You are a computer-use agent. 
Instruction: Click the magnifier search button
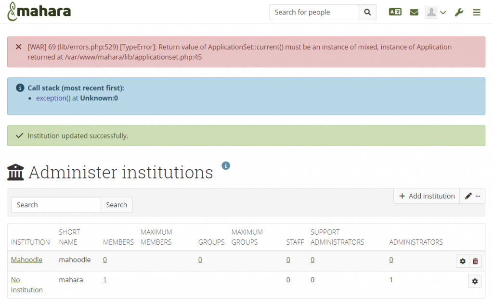click(x=367, y=12)
